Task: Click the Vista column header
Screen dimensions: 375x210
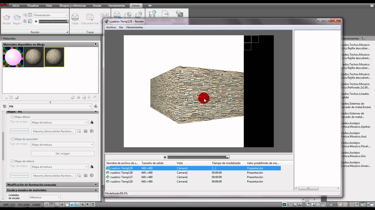Action: point(193,163)
